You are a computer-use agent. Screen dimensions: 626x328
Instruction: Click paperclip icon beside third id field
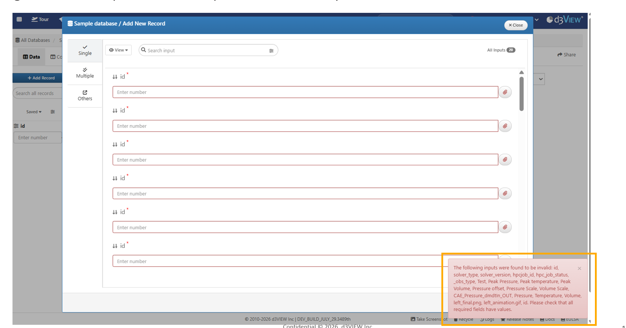[505, 160]
